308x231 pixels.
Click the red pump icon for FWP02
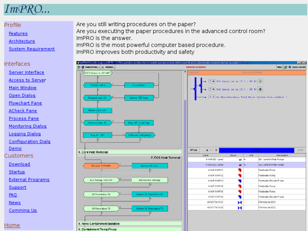(x=240, y=175)
